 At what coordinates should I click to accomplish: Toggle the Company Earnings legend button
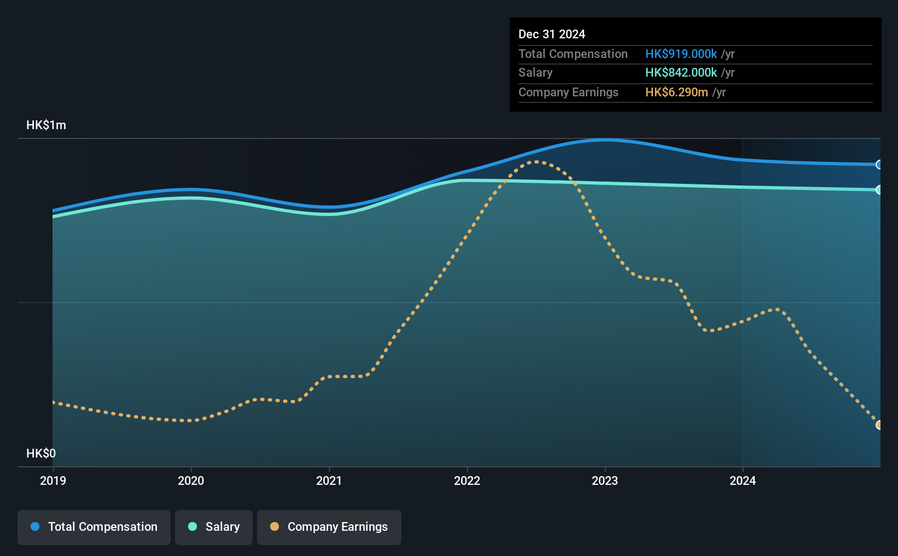click(329, 527)
